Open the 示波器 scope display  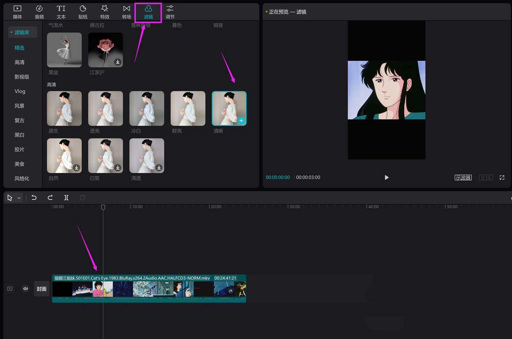pyautogui.click(x=463, y=178)
